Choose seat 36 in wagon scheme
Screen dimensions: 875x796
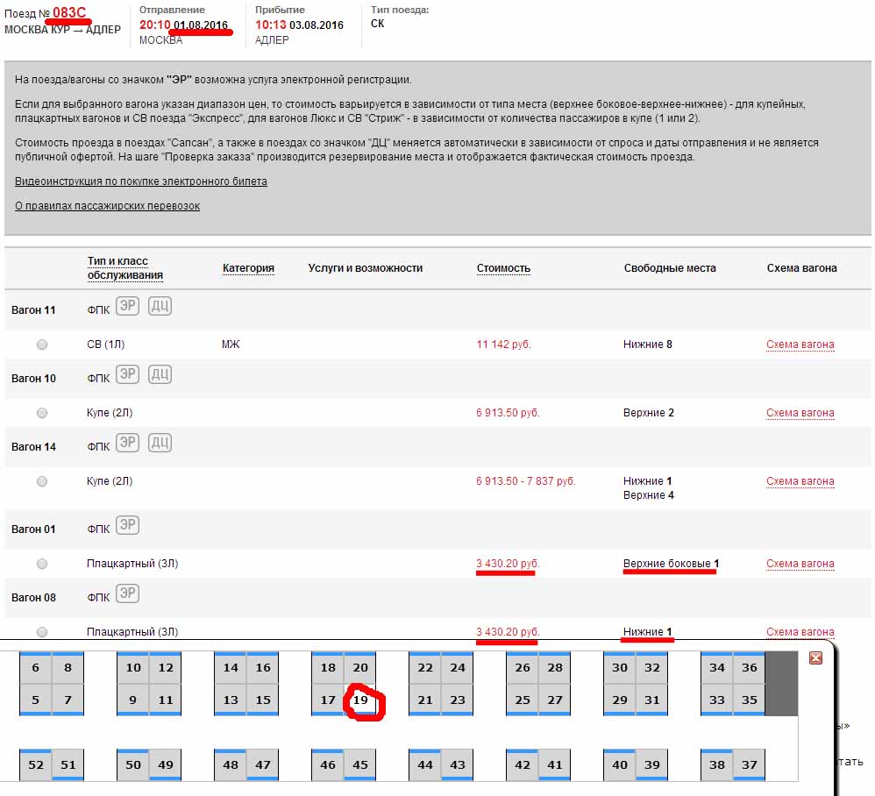(x=750, y=668)
